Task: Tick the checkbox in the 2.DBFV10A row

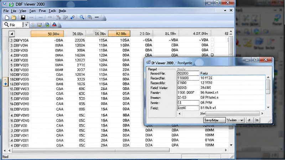Action: (x=212, y=39)
